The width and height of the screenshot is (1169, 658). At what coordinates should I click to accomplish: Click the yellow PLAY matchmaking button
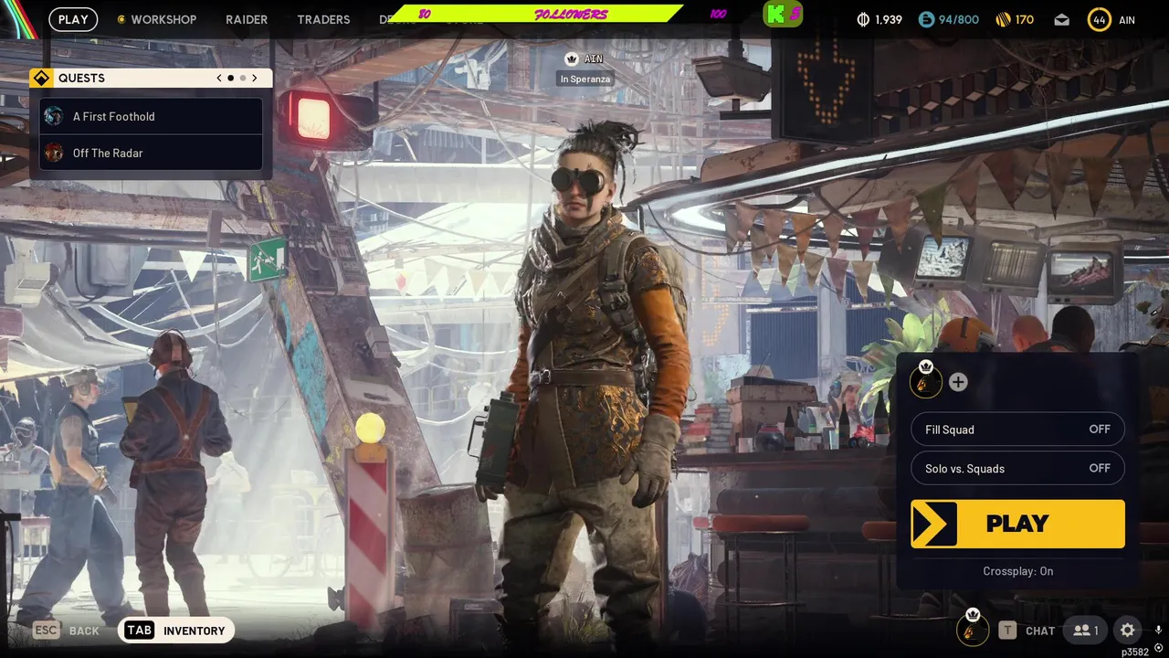[x=1017, y=524]
